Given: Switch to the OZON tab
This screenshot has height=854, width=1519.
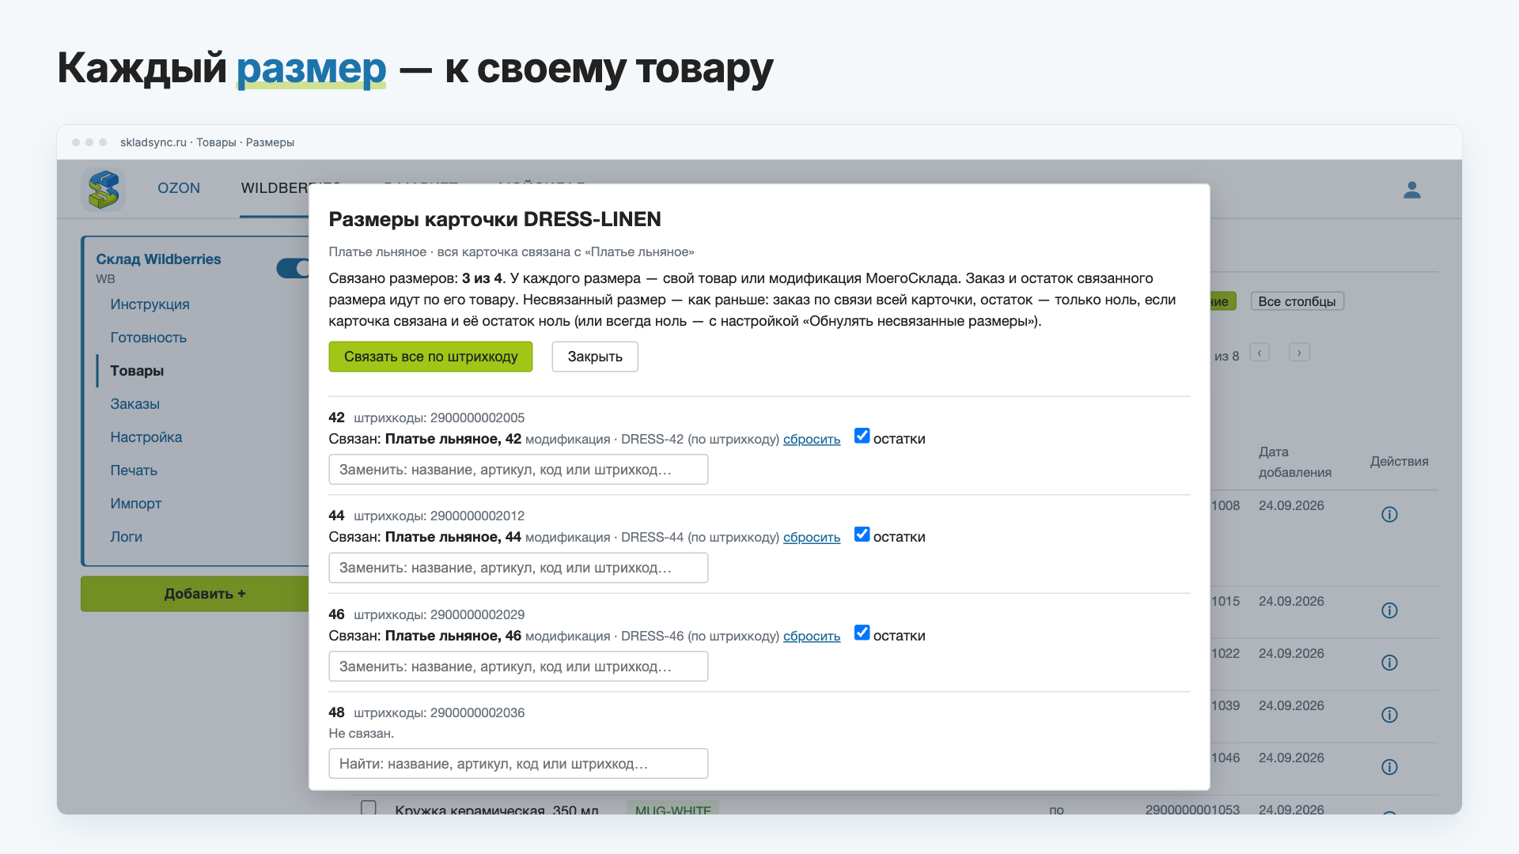Looking at the screenshot, I should [x=179, y=188].
